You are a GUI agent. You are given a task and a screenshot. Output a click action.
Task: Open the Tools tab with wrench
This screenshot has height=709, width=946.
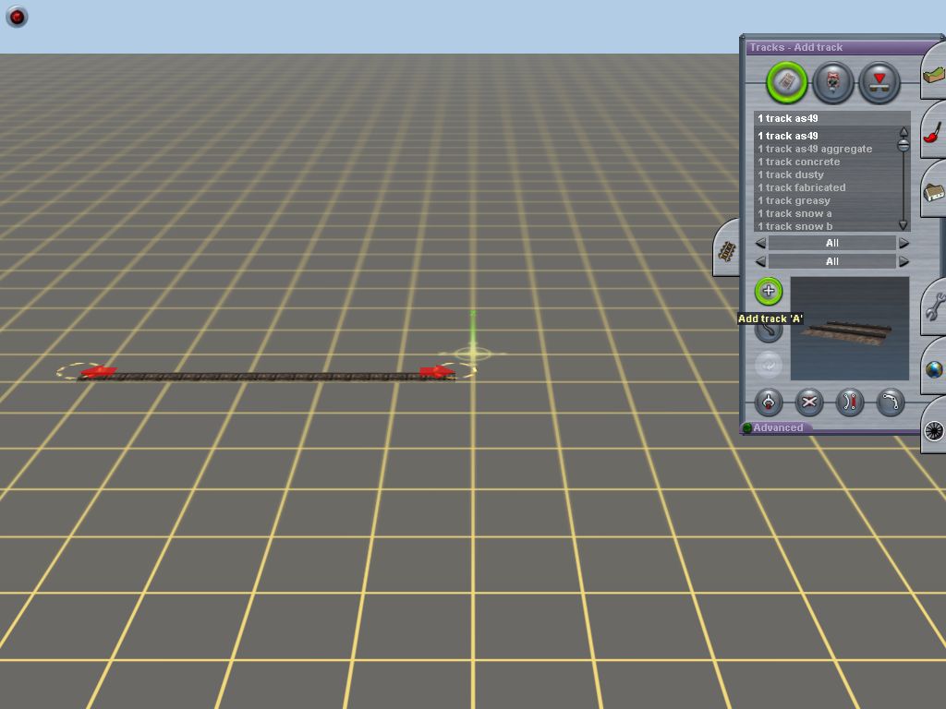pos(934,305)
